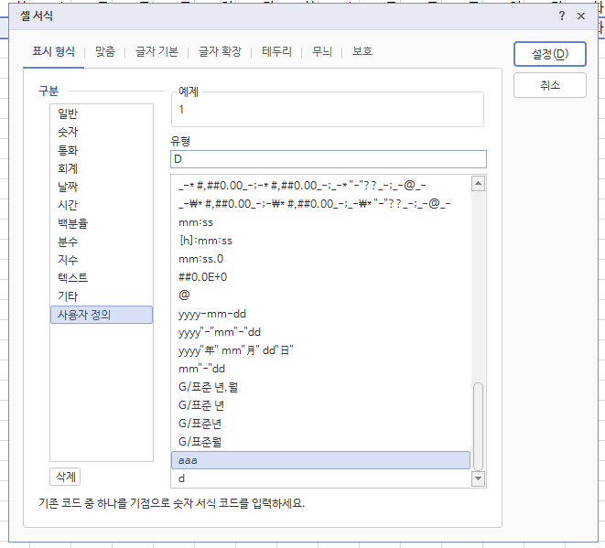Select the mm:ss format
This screenshot has height=548, width=605.
point(320,222)
